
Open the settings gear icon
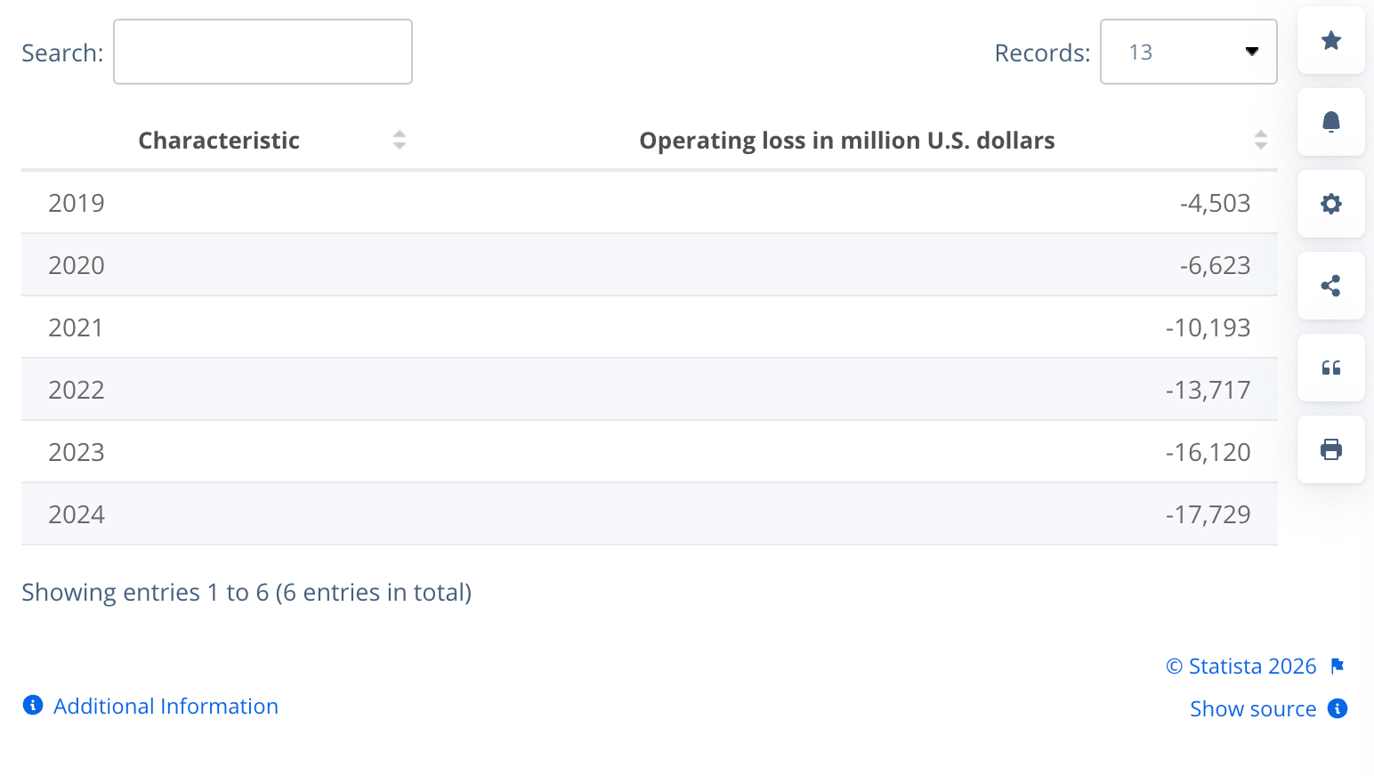[1330, 204]
